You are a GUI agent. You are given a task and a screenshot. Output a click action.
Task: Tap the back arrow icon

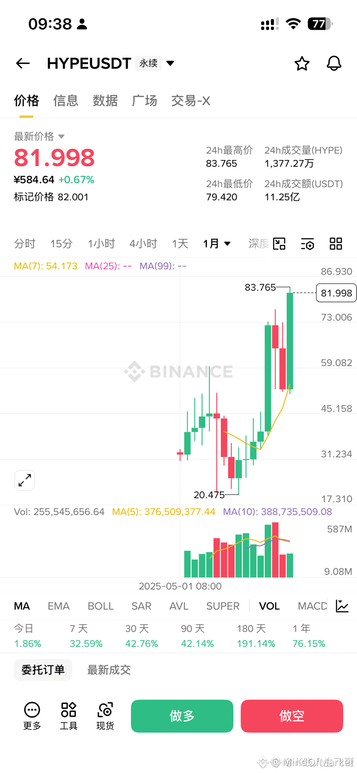[23, 63]
